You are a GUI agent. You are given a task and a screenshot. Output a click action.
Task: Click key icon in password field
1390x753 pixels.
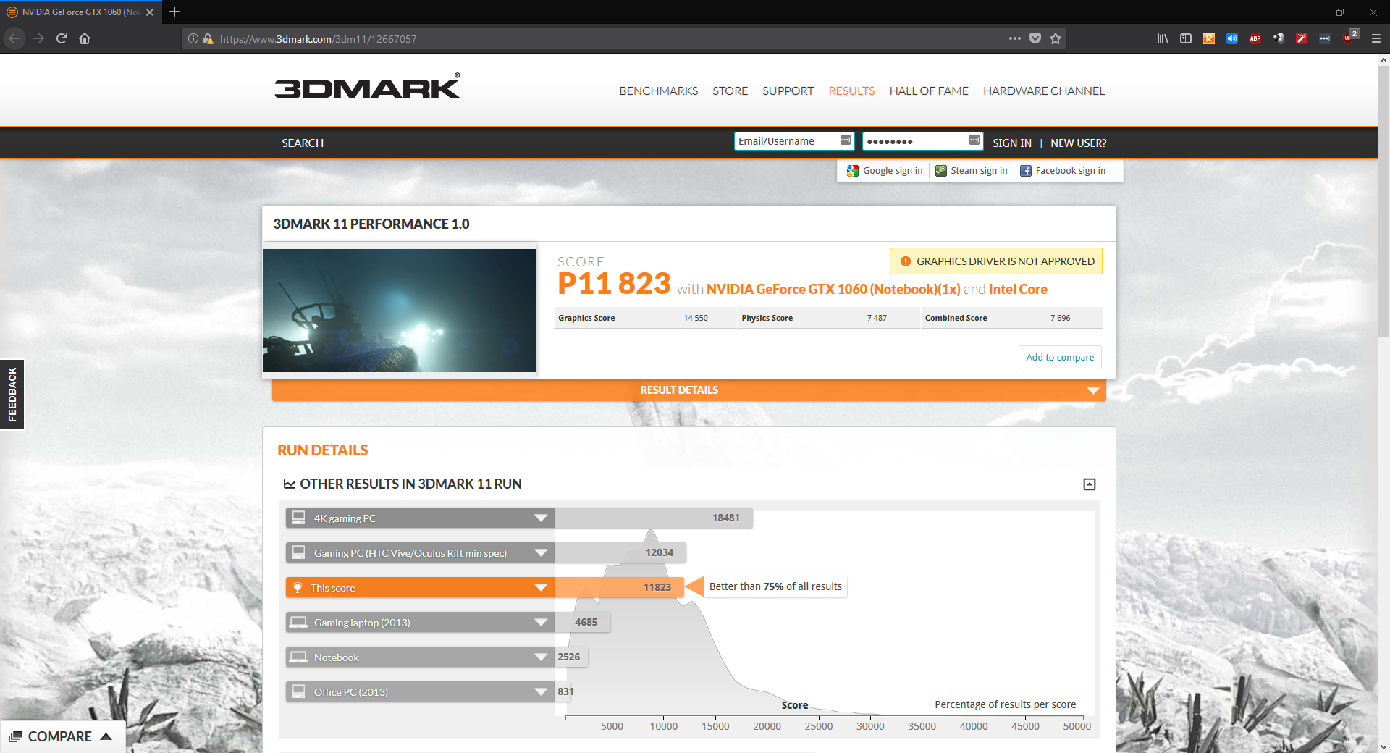coord(974,140)
